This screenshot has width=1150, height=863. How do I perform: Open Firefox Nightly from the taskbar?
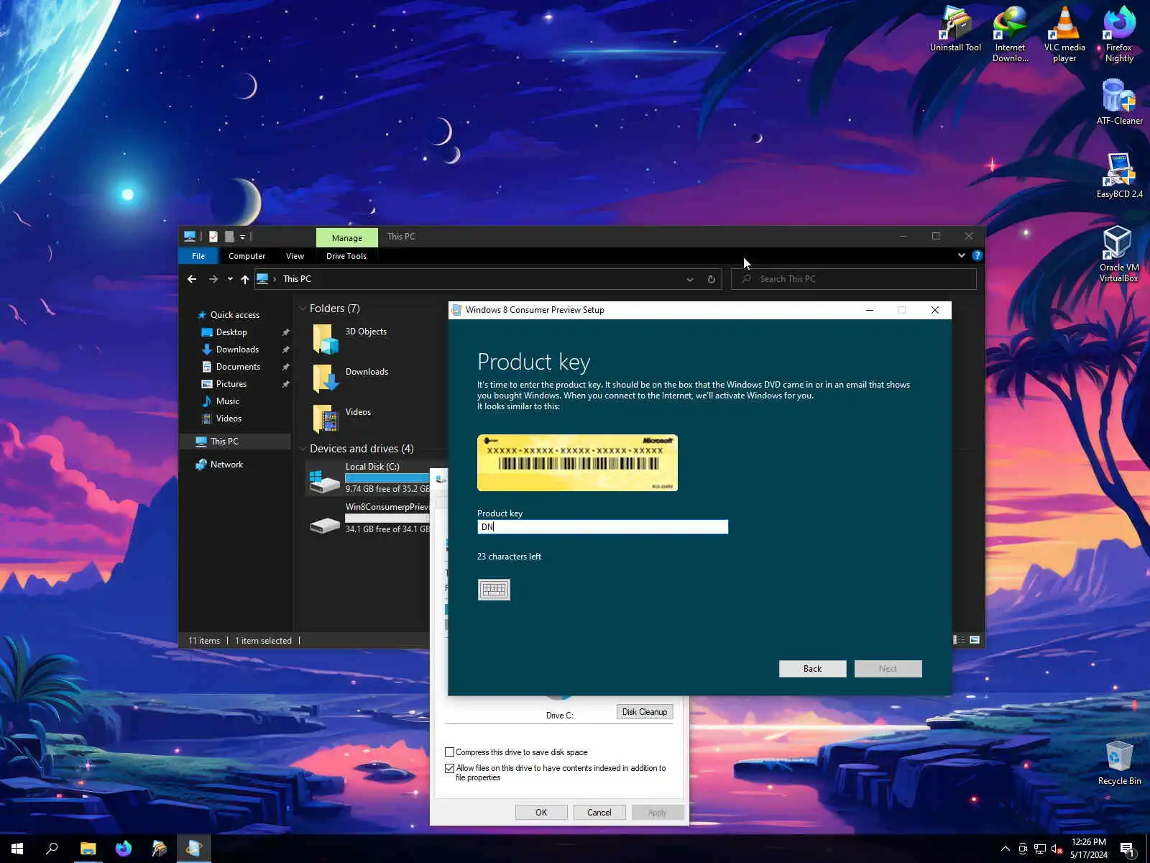click(124, 849)
